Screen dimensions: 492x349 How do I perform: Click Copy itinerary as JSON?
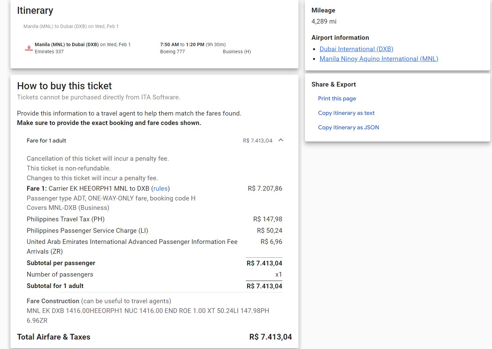click(348, 127)
